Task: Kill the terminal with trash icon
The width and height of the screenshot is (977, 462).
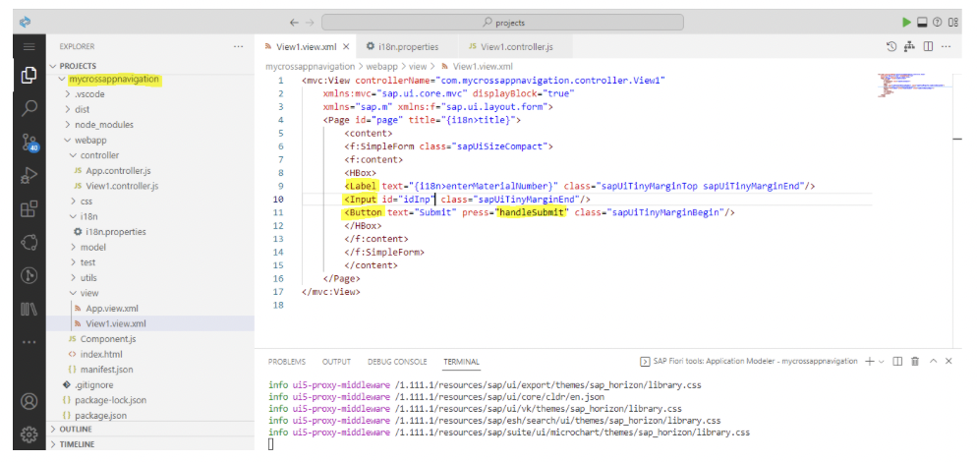Action: 914,362
